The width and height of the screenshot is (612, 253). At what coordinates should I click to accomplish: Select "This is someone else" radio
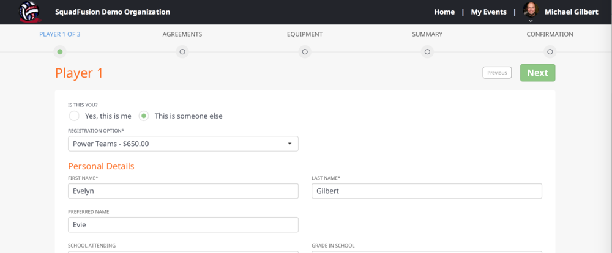click(x=144, y=116)
